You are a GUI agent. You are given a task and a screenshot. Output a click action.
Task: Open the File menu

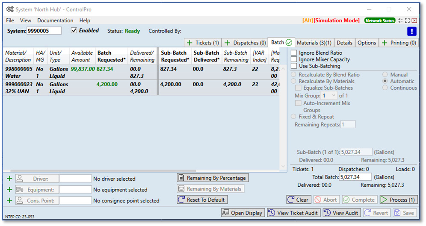10,21
